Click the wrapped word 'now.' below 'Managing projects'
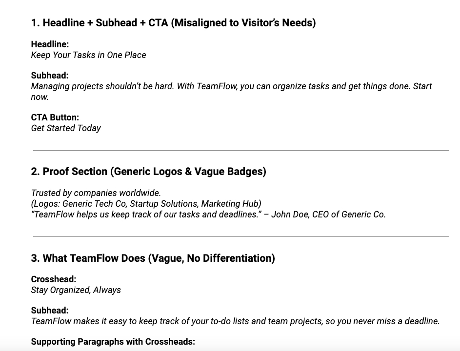This screenshot has width=460, height=351. 40,97
